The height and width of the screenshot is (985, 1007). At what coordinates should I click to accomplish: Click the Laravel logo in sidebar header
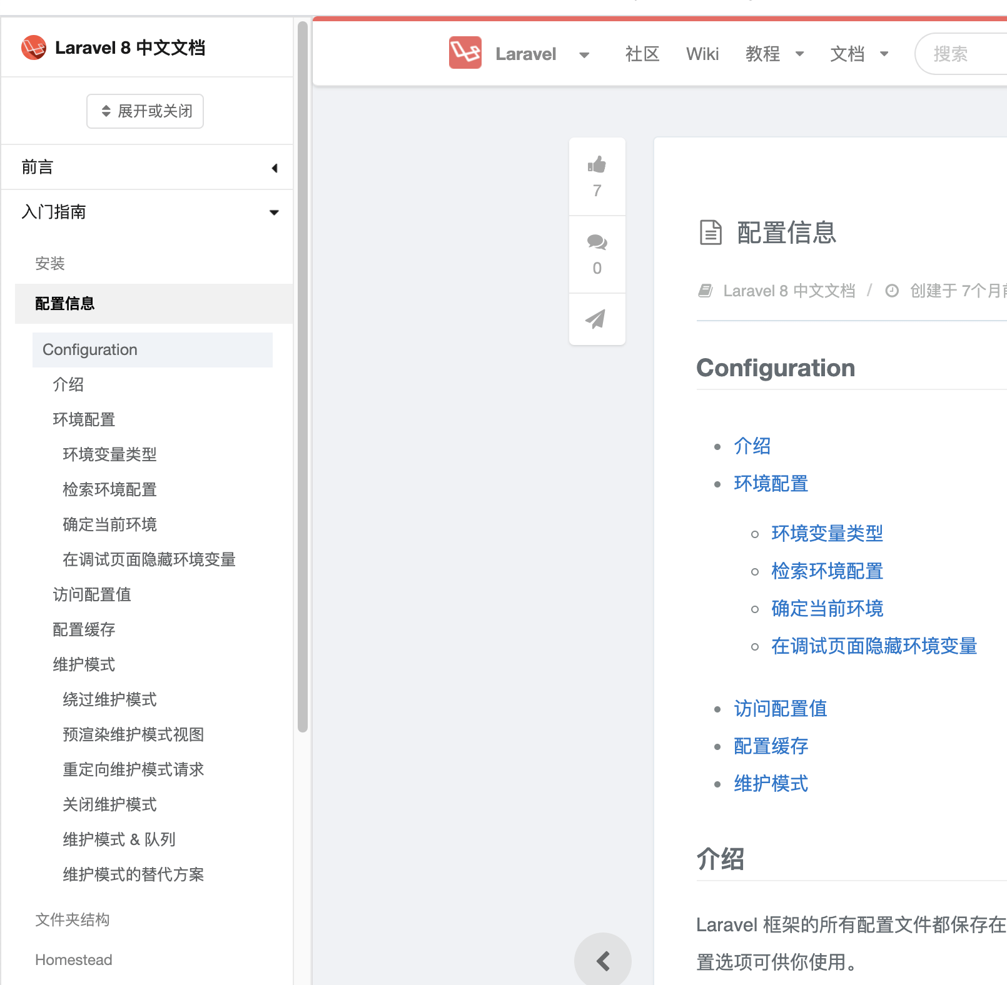[x=34, y=47]
